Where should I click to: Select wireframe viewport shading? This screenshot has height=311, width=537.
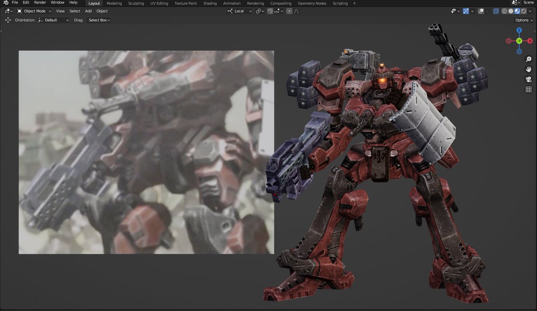click(x=504, y=11)
